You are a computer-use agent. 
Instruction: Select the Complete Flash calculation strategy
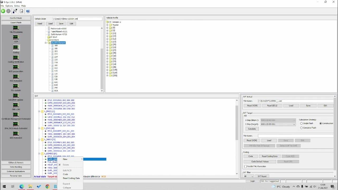(301, 128)
